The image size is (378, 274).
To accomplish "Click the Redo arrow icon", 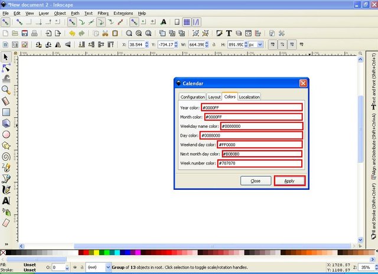I will [82, 33].
